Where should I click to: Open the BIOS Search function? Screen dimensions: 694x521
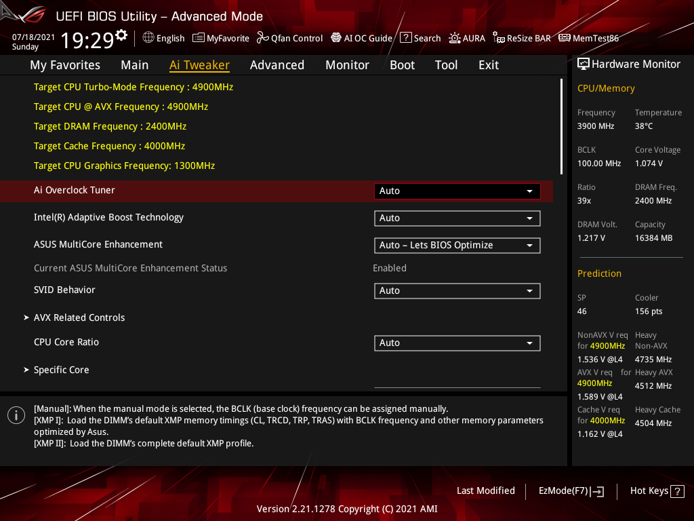click(x=420, y=38)
